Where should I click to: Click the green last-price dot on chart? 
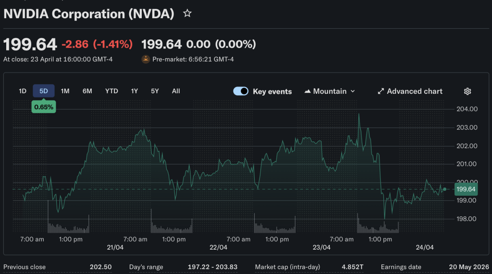(444, 189)
